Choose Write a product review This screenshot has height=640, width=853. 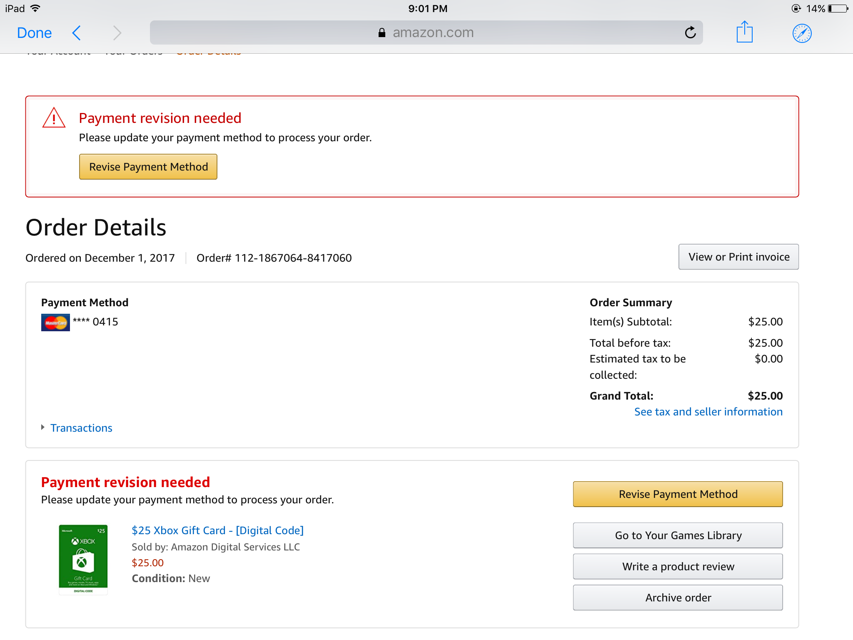point(678,567)
